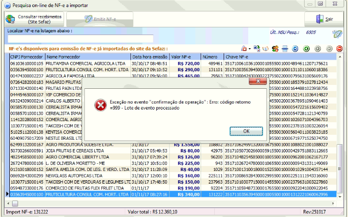Go to first record with blue arrow icon
The height and width of the screenshot is (217, 348).
tap(295, 49)
